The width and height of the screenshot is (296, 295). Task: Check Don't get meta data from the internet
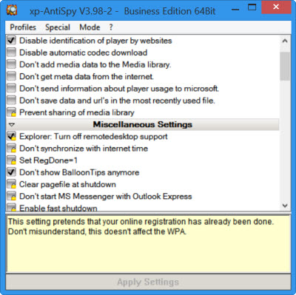pyautogui.click(x=11, y=76)
